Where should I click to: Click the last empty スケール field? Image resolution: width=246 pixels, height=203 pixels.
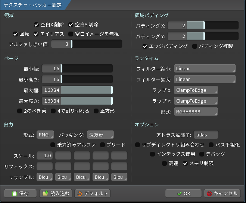119,155
